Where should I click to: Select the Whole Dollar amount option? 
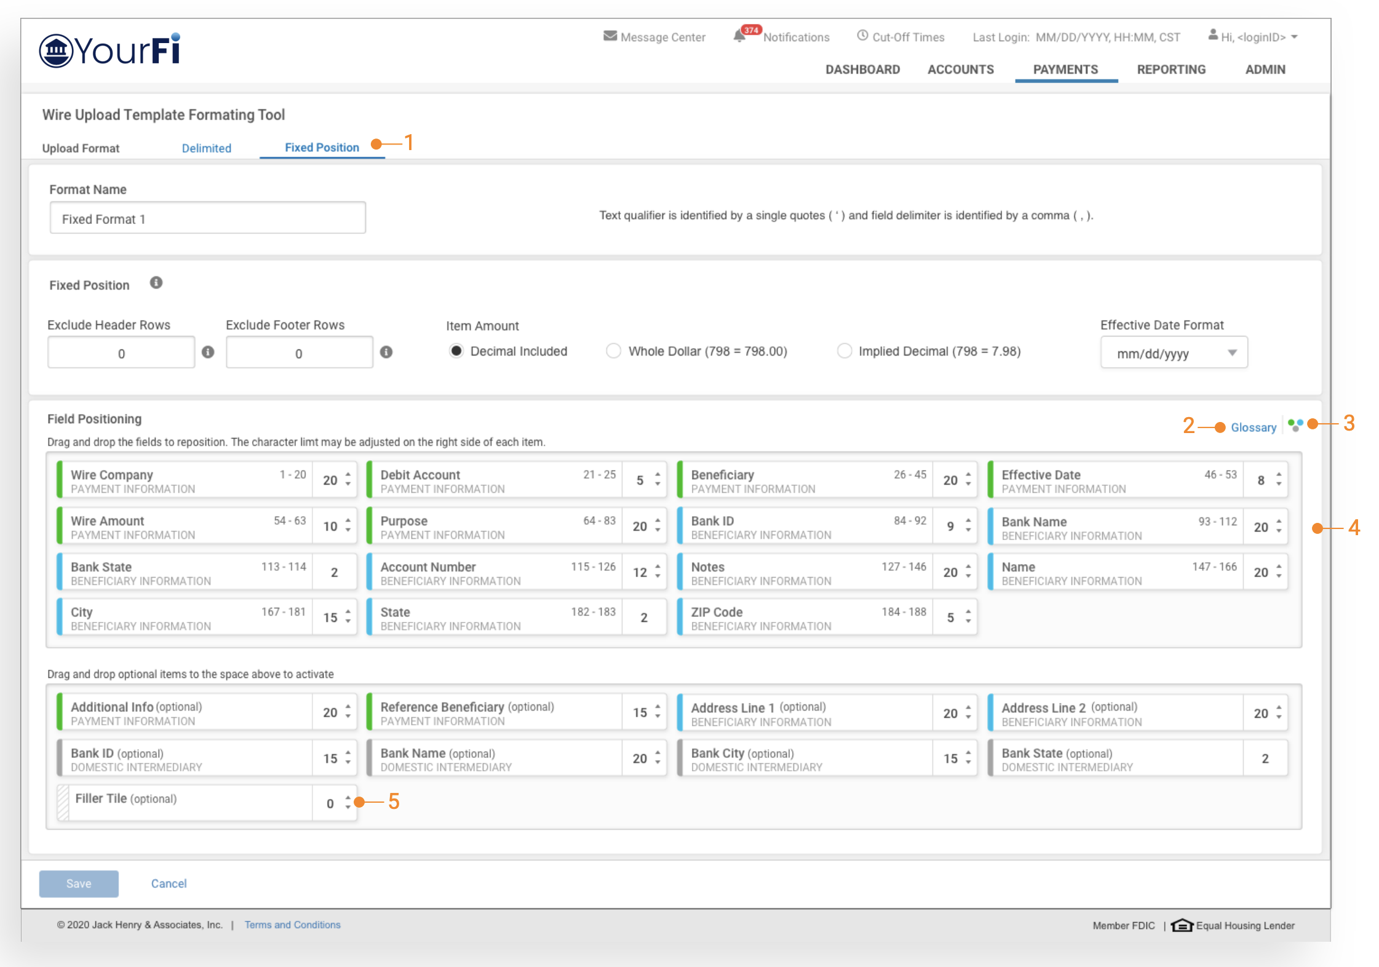613,351
